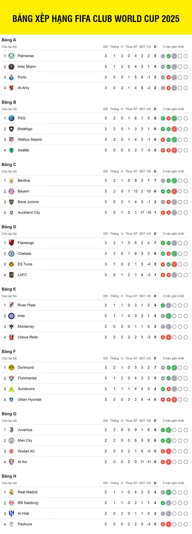Click the Palmeiras club crest icon
Screen dimensions: 192x534
[x=11, y=56]
